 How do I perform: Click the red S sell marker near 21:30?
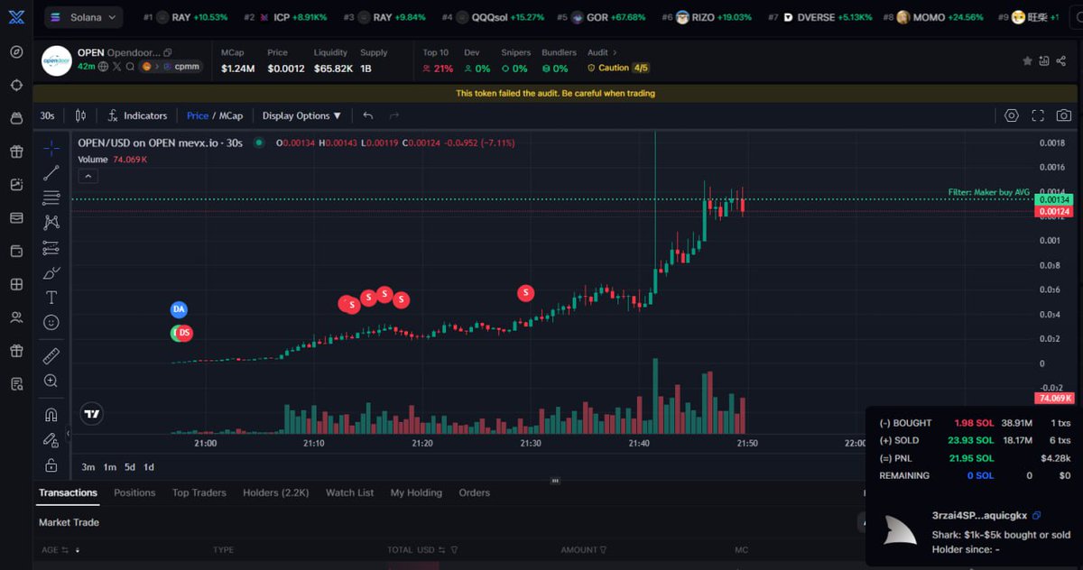coord(525,292)
